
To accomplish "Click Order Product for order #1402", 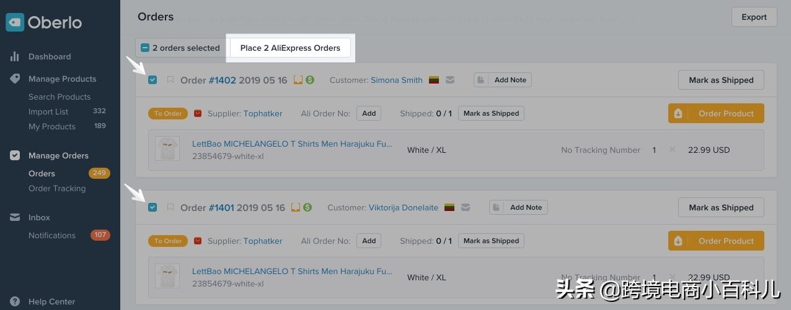I will pyautogui.click(x=716, y=113).
